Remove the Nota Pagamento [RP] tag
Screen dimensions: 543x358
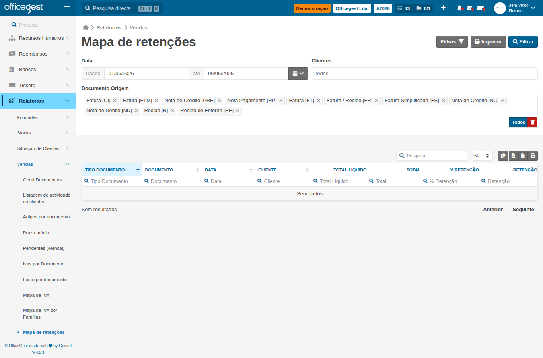coord(281,101)
